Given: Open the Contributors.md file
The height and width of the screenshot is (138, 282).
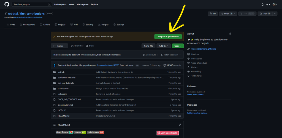Looking at the screenshot, I should coord(66,105).
